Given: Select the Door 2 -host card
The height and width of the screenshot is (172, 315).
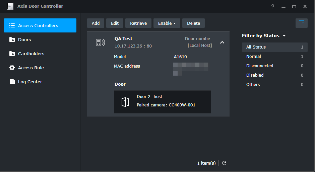Looking at the screenshot, I should pos(162,102).
